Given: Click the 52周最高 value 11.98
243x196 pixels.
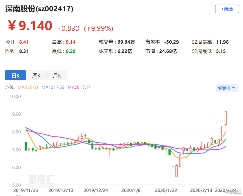Looking at the screenshot, I should click(222, 42).
